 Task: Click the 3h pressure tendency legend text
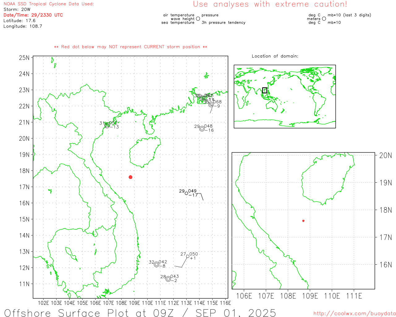(x=223, y=22)
